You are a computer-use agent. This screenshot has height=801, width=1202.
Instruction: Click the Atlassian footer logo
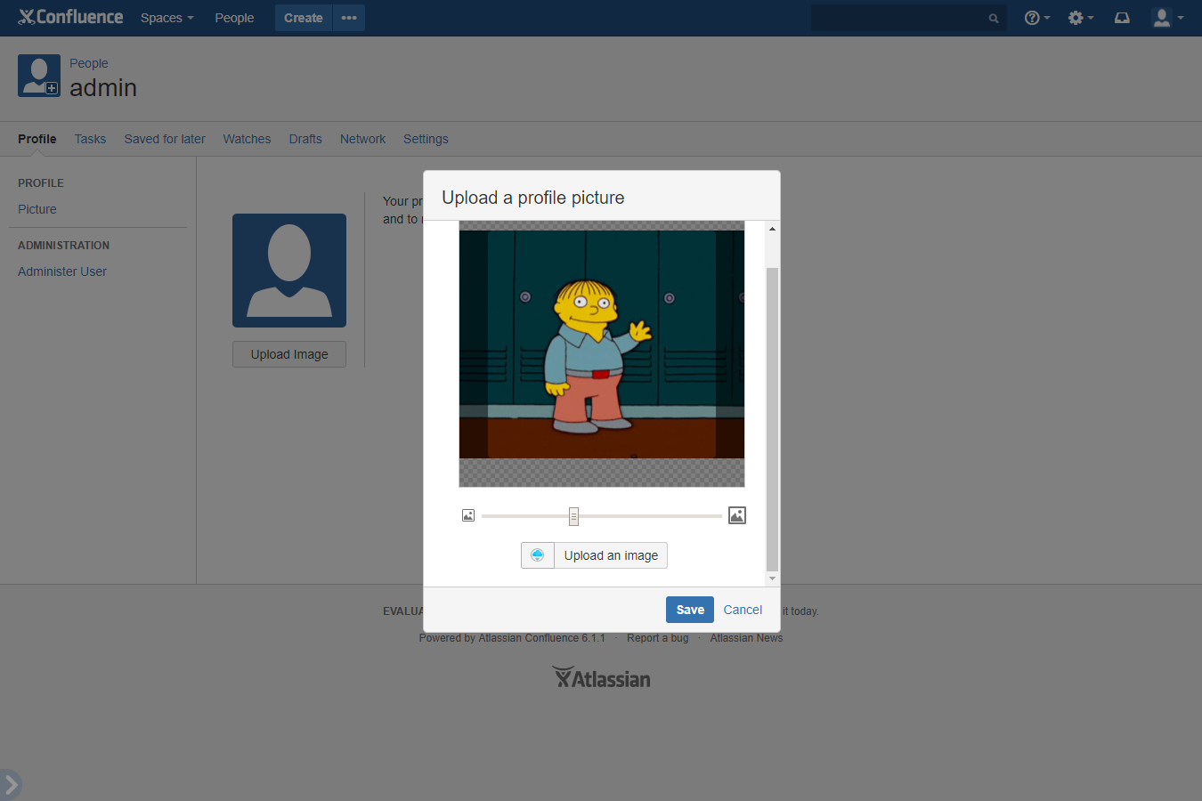coord(601,678)
